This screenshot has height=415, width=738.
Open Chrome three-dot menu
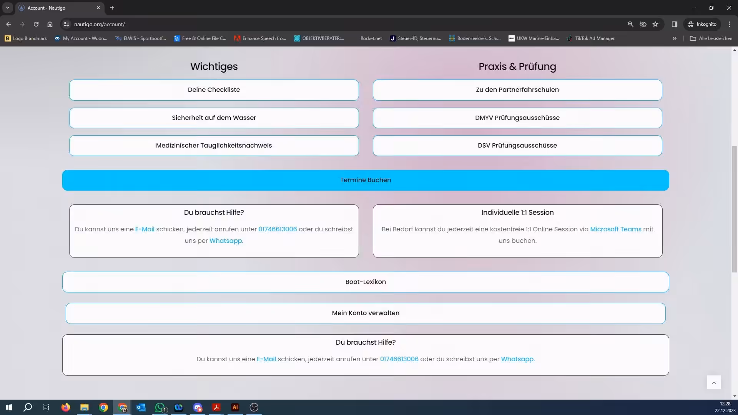[x=730, y=24]
